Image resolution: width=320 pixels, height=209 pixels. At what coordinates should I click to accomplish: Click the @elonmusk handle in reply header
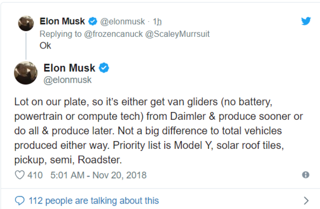pyautogui.click(x=122, y=21)
